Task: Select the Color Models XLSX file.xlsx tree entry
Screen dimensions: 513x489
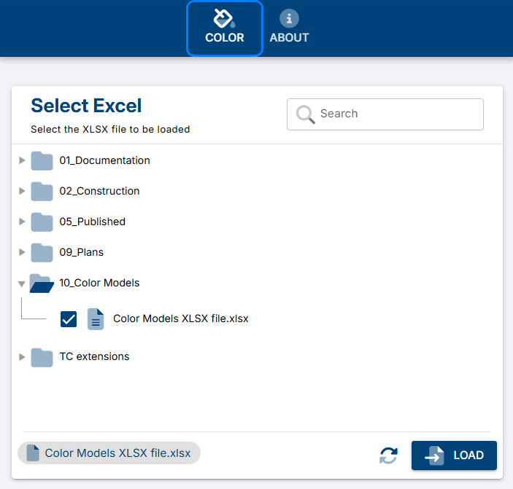Action: 180,319
